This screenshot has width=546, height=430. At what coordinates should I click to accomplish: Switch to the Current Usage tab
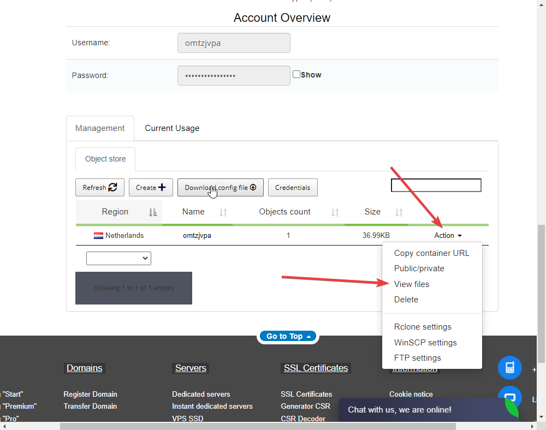point(172,128)
